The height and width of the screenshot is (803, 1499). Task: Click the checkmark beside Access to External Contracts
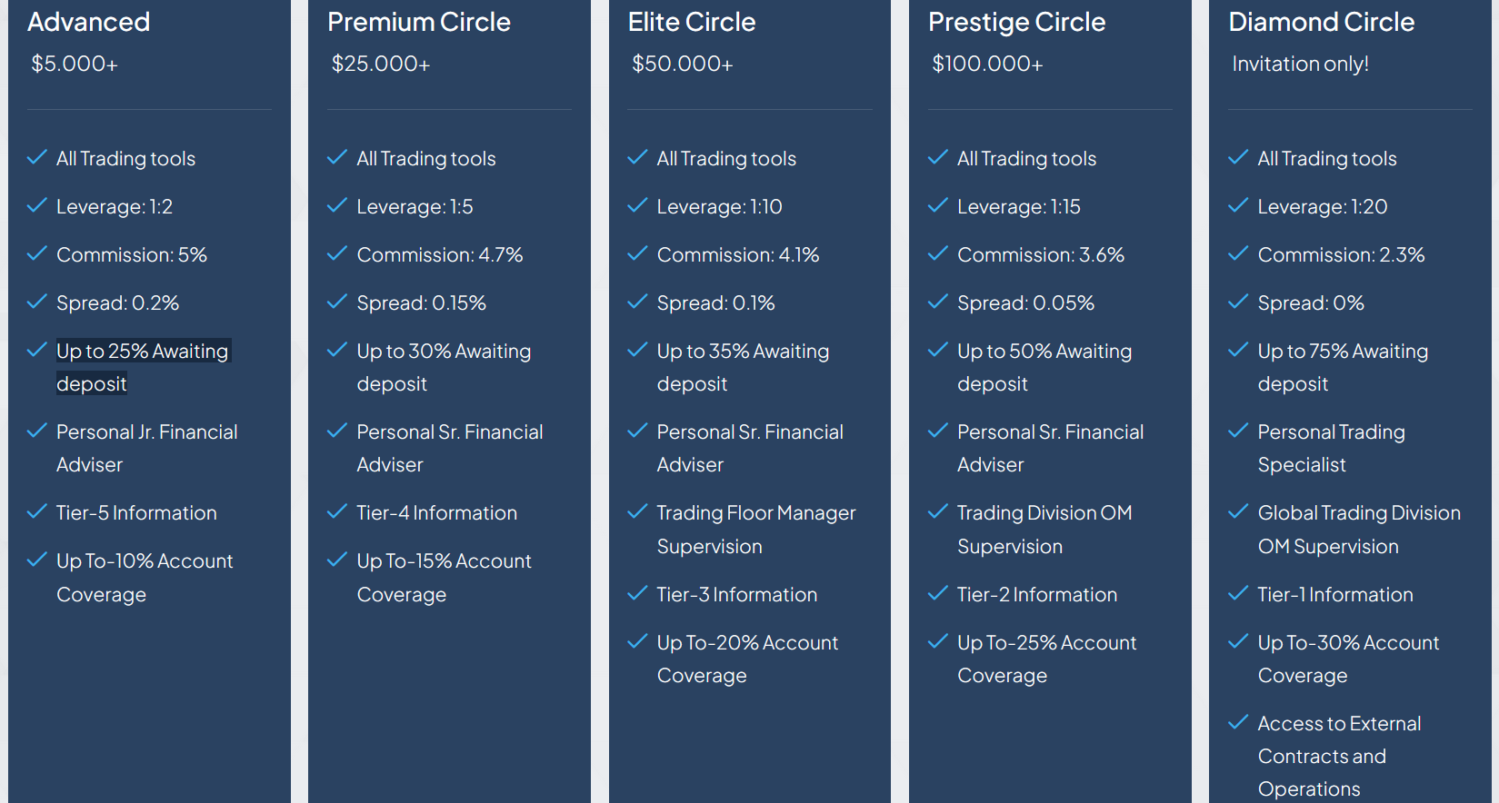[1238, 722]
